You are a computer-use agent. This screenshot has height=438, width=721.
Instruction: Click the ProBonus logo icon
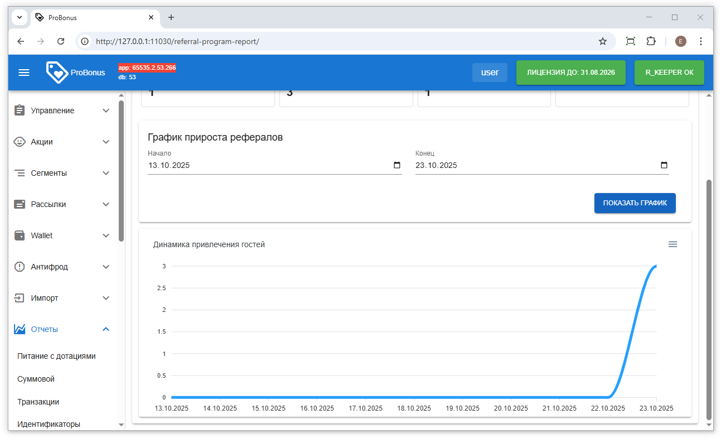click(56, 73)
